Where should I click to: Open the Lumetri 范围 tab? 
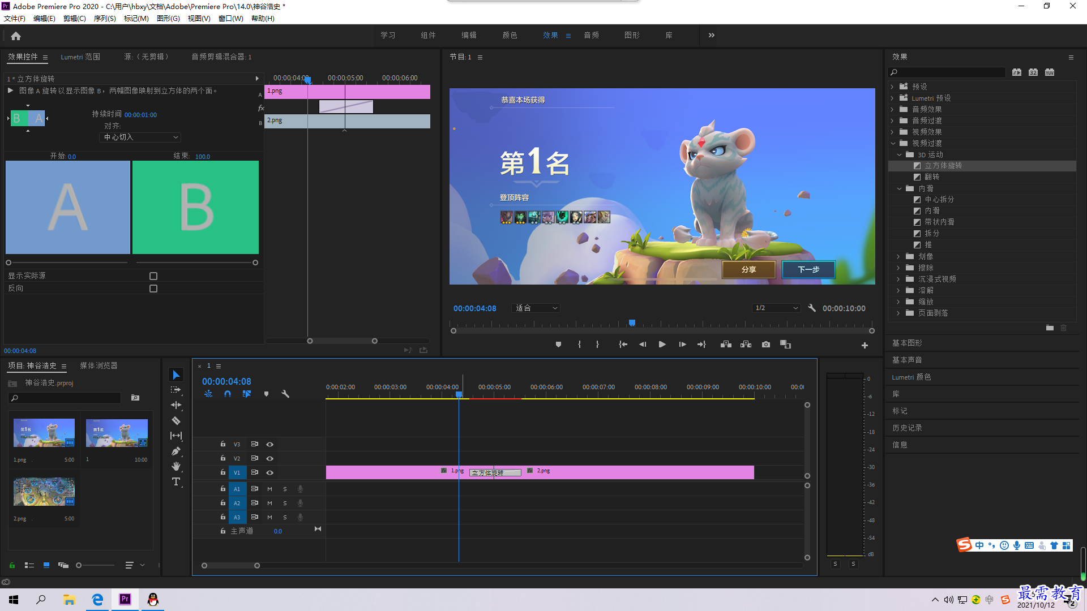(x=80, y=57)
